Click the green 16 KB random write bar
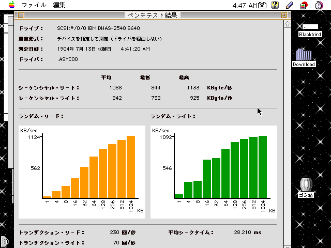 coord(207,179)
